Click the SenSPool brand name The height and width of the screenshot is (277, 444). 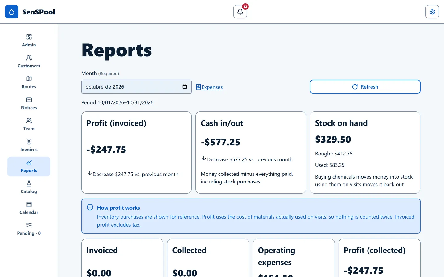coord(39,12)
